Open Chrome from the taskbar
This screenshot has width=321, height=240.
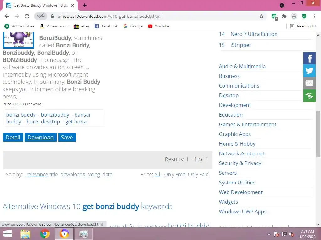(45, 234)
